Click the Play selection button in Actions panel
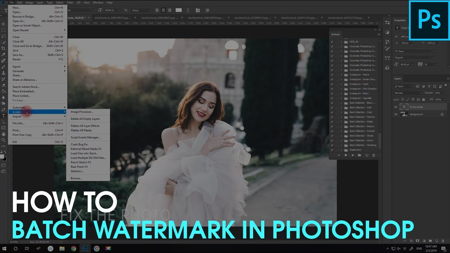This screenshot has height=253, width=450. (x=353, y=155)
